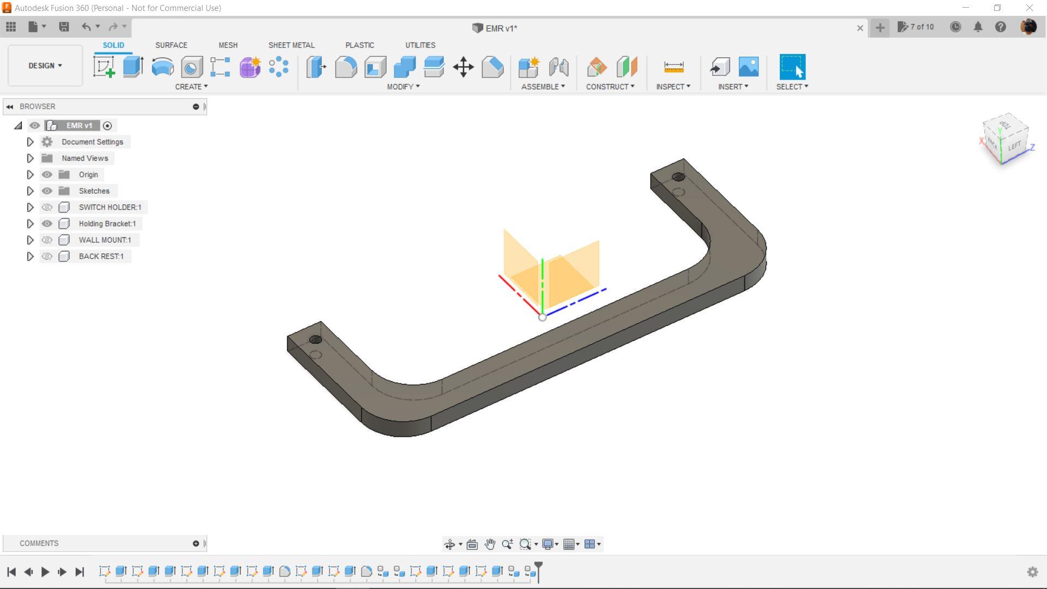
Task: Open the SHEET METAL tab
Action: (x=291, y=45)
